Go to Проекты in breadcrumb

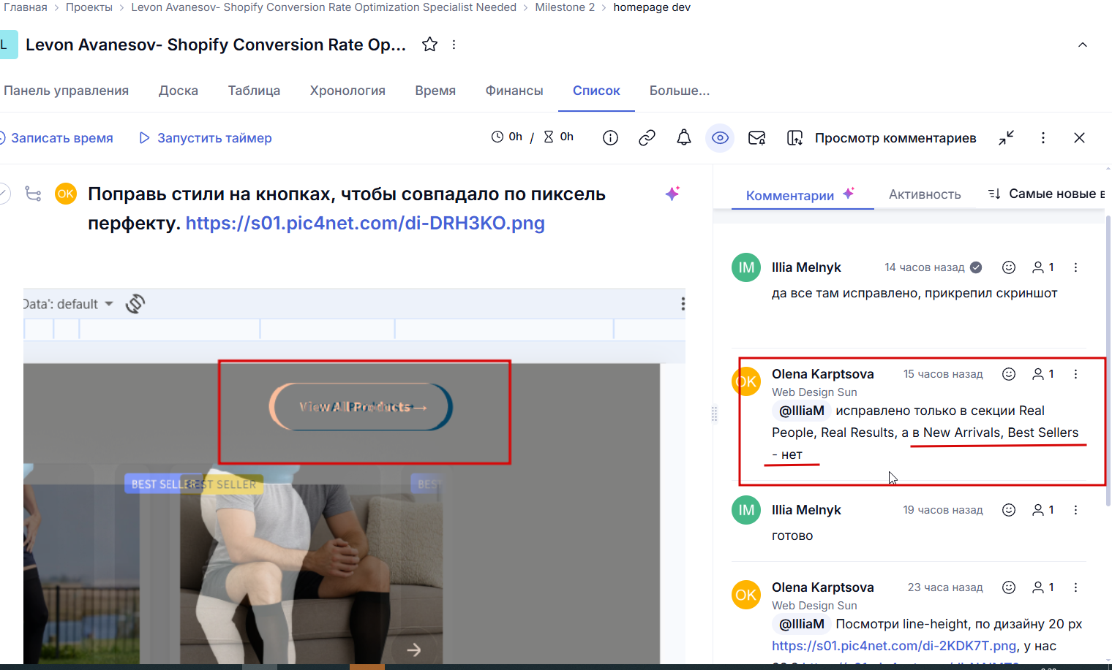coord(89,7)
